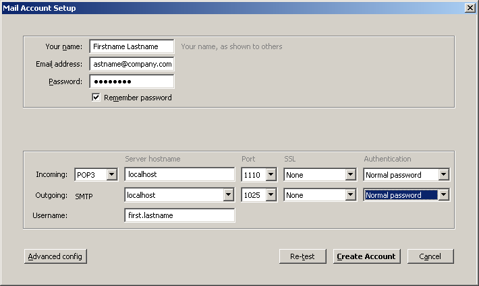
Task: Expand the outgoing server hostname dropdown
Action: [x=229, y=195]
